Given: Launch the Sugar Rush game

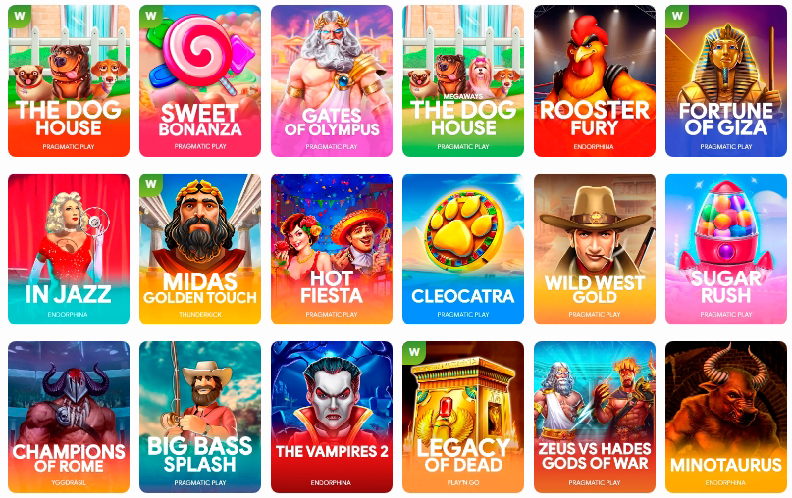Looking at the screenshot, I should pyautogui.click(x=726, y=249).
